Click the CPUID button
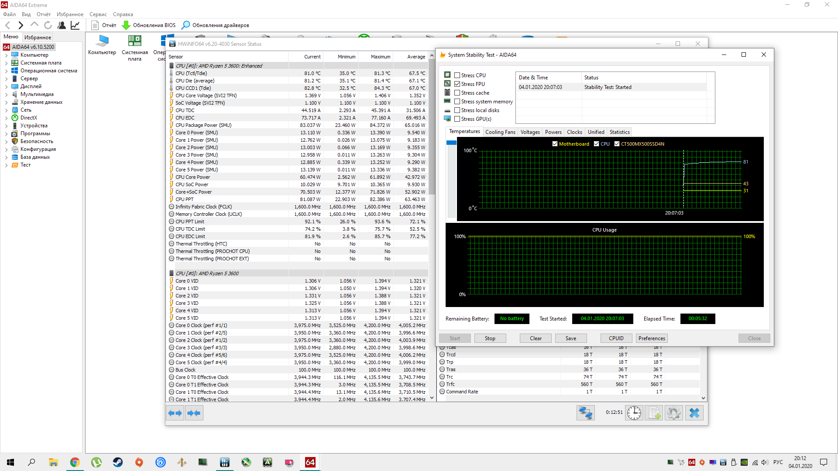 616,338
